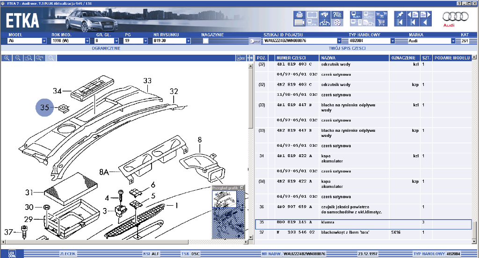This screenshot has height=258, width=479.
Task: Expand the MARKA dropdown
Action: click(x=453, y=41)
